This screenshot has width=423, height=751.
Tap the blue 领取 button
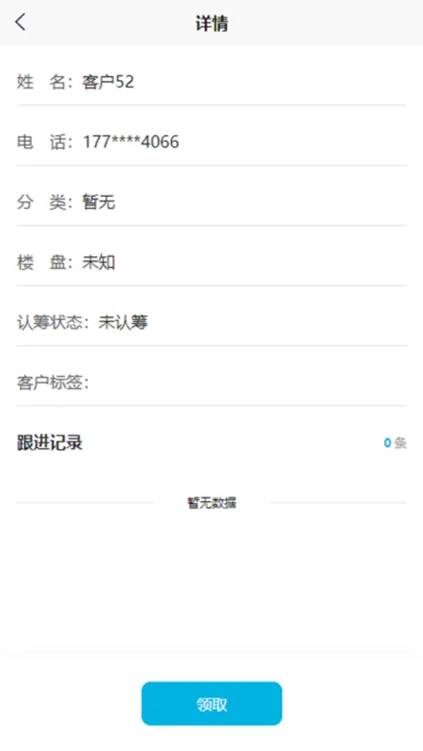point(211,703)
